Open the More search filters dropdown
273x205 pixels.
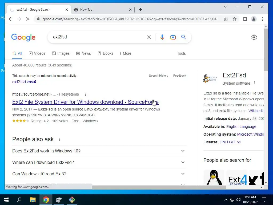126,53
